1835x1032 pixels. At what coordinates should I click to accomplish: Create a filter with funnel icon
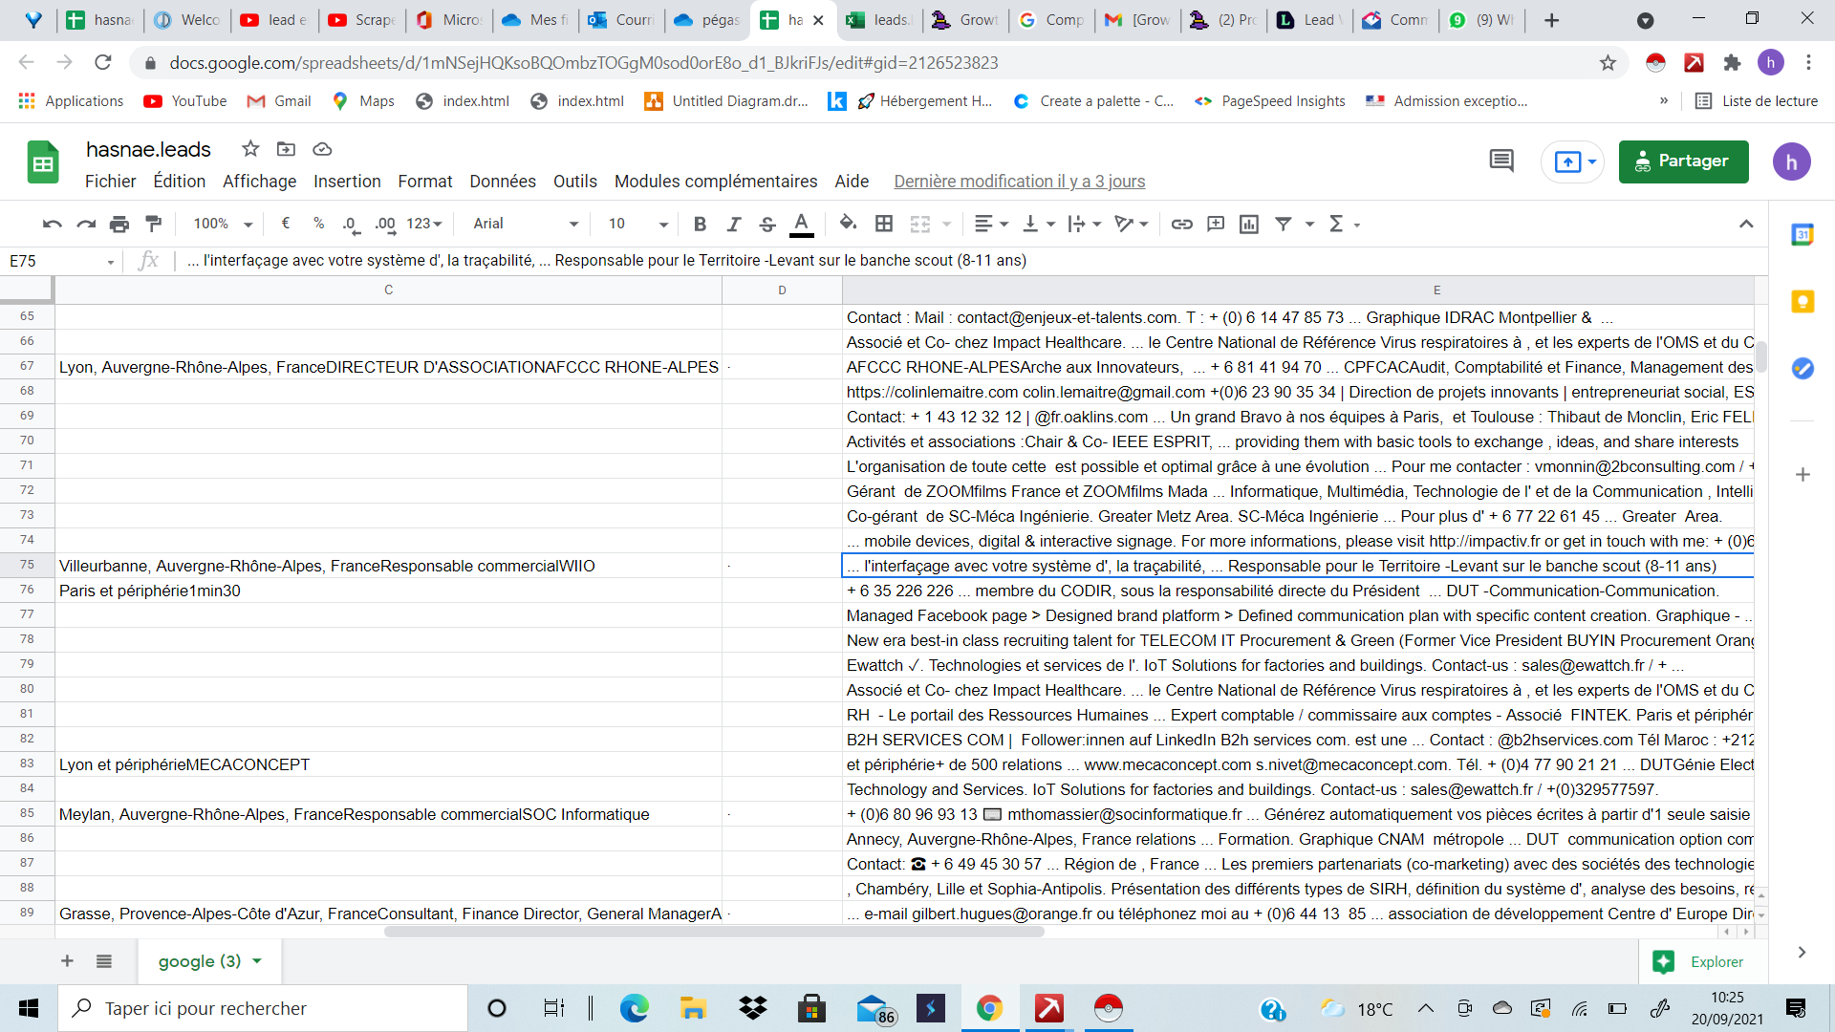(1284, 224)
